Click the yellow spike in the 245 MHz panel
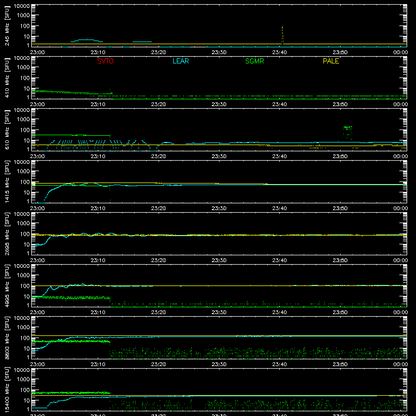The width and height of the screenshot is (416, 416). pyautogui.click(x=282, y=34)
